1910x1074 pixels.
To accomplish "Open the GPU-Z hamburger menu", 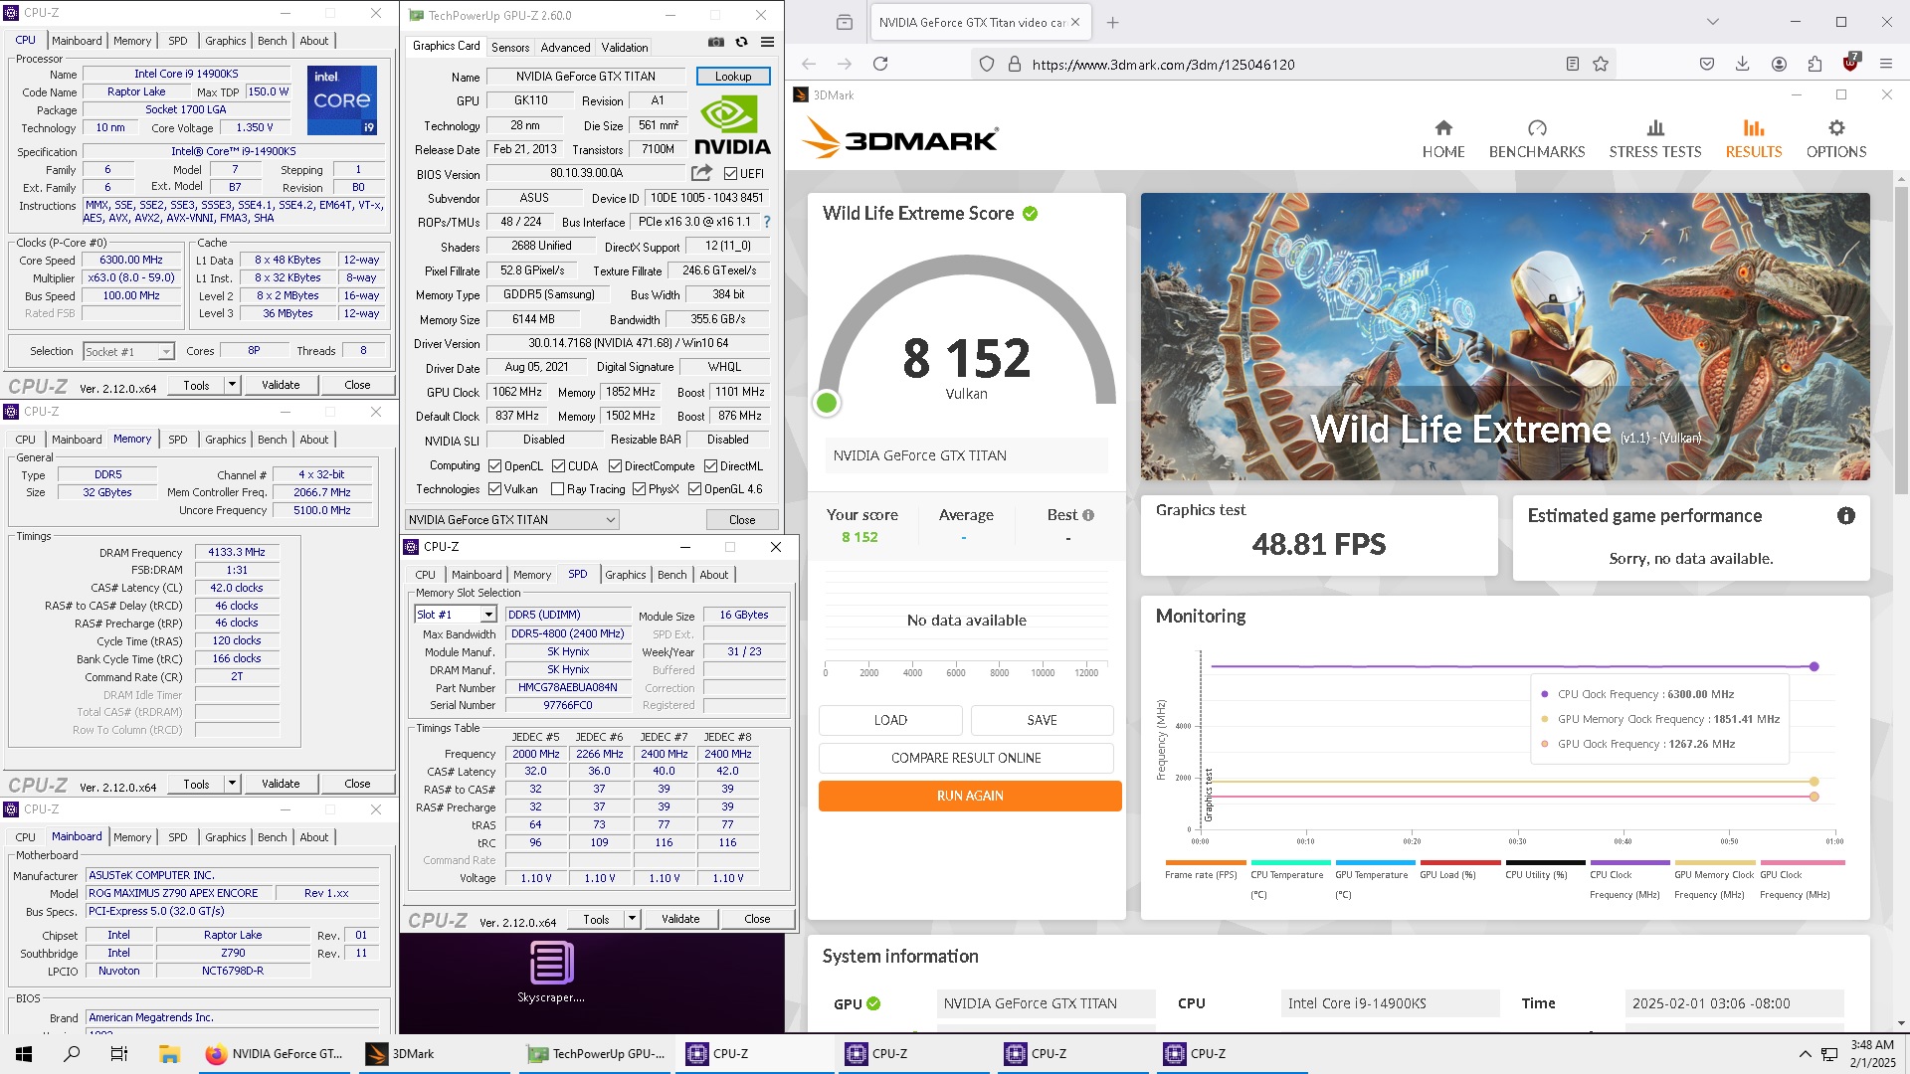I will click(768, 42).
